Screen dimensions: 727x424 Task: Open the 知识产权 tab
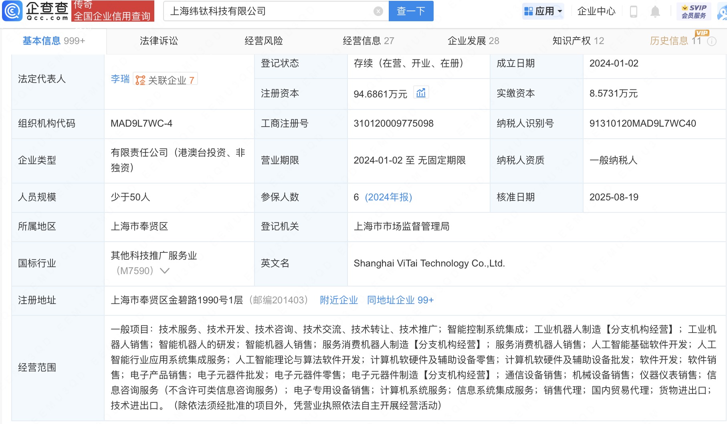(x=578, y=41)
